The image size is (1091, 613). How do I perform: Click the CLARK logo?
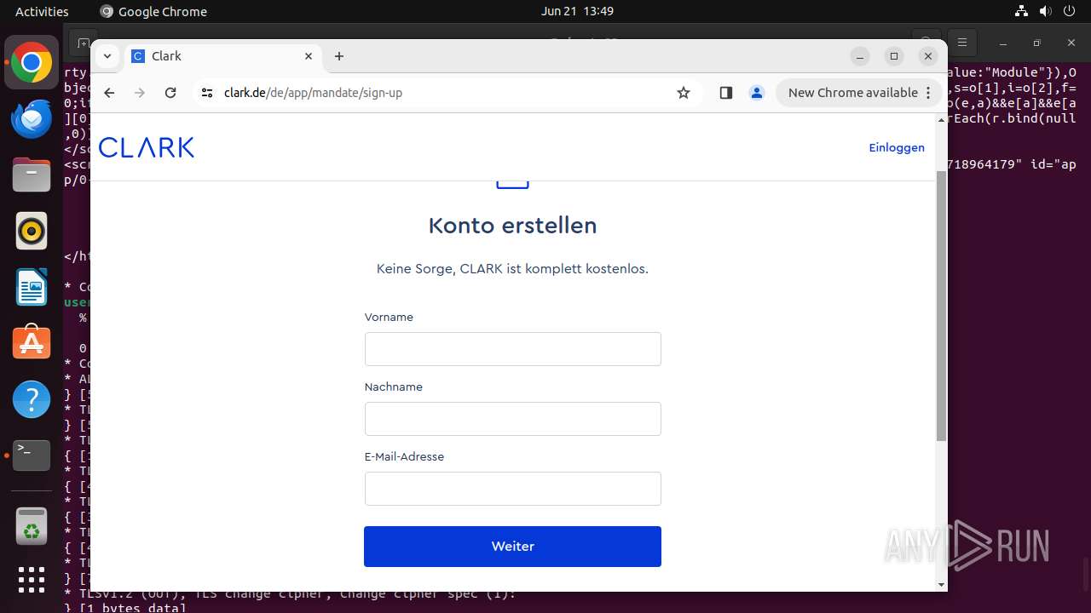[147, 147]
